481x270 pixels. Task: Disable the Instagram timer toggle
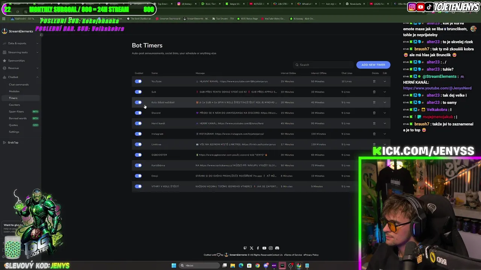pyautogui.click(x=138, y=134)
